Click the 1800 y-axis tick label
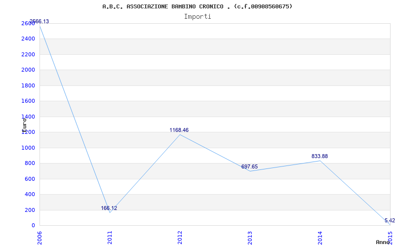The image size is (395, 247). tap(27, 85)
